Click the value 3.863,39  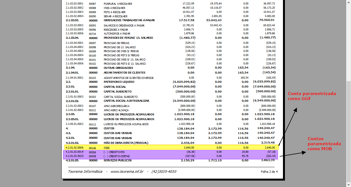click(268, 160)
